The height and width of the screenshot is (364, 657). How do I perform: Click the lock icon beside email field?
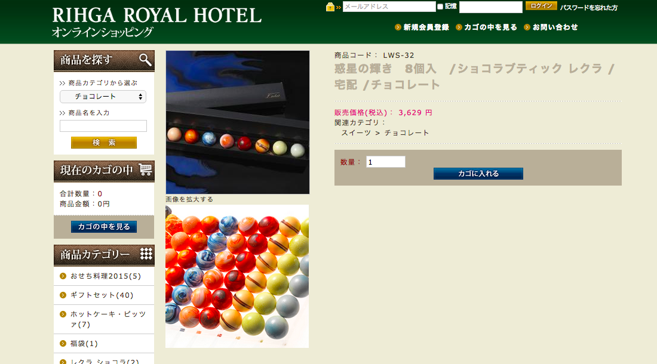pos(330,7)
